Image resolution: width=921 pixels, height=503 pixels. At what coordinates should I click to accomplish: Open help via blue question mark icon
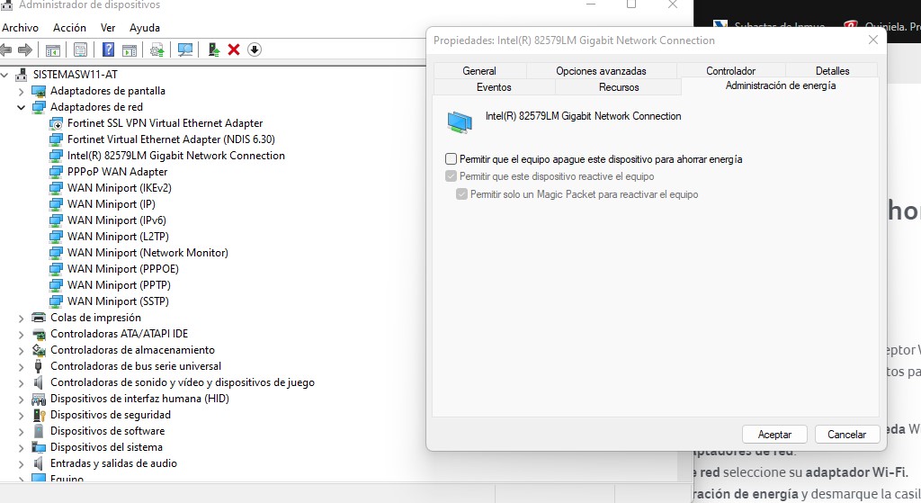pyautogui.click(x=109, y=50)
